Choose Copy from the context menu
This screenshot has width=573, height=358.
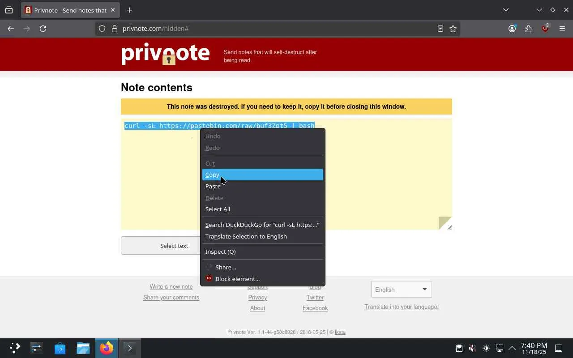coord(262,175)
